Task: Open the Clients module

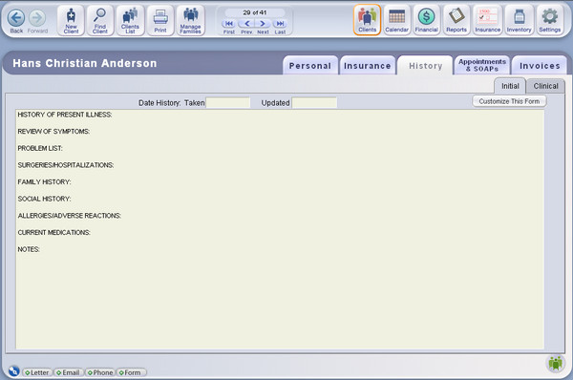Action: coord(368,20)
